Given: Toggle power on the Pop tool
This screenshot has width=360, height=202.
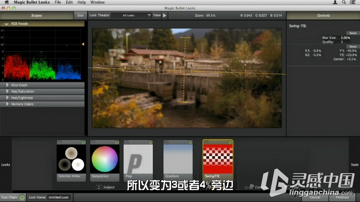Looking at the screenshot, I should pos(150,142).
